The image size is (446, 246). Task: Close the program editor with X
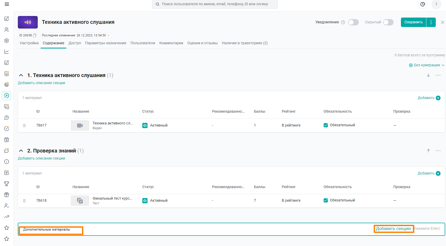tap(443, 22)
